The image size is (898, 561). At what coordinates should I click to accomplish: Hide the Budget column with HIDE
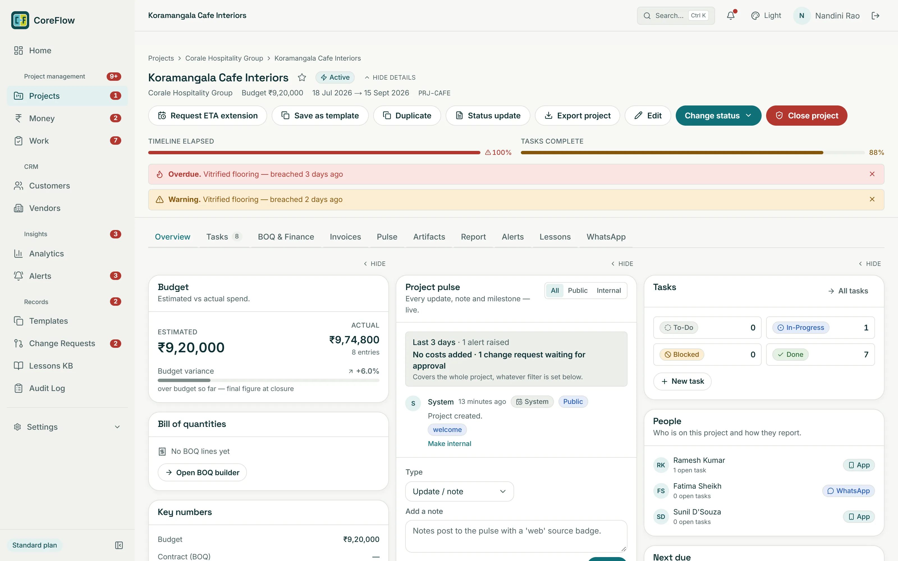[x=374, y=264]
